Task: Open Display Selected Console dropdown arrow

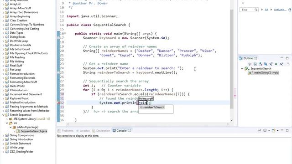Action: (269, 131)
